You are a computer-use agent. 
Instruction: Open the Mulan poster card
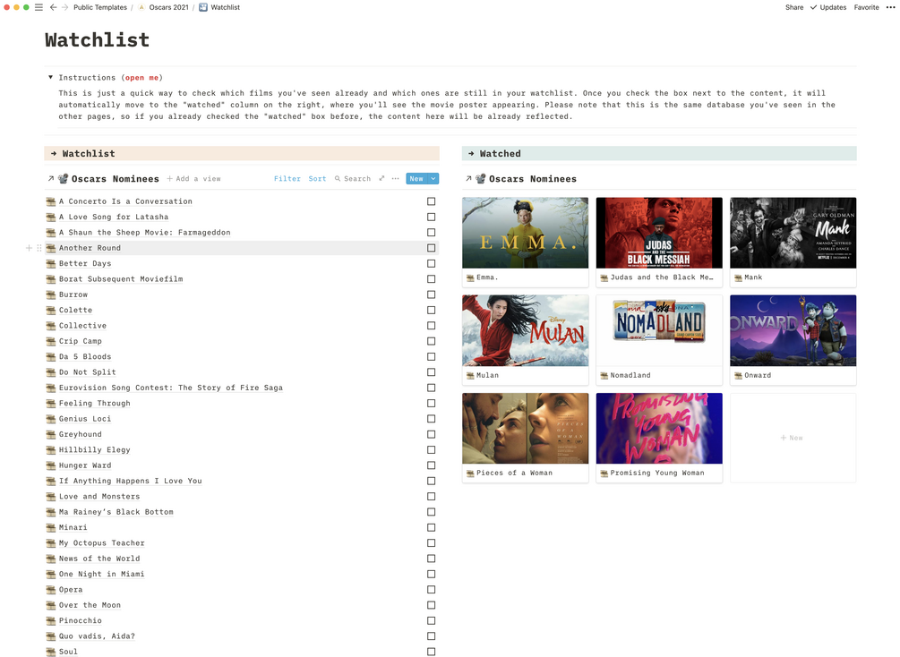[525, 340]
